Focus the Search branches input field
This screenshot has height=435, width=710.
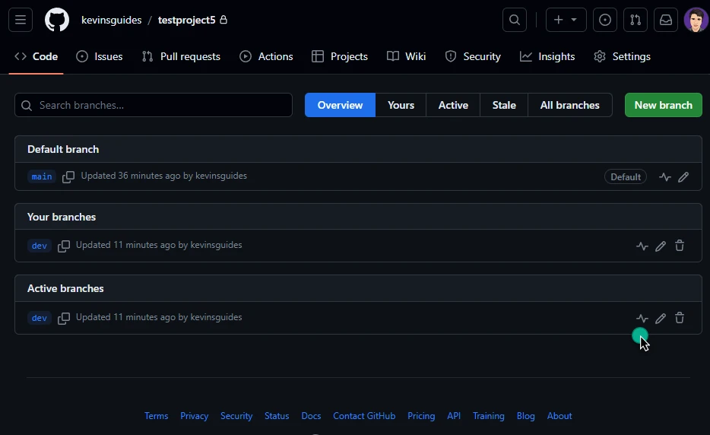(x=154, y=105)
